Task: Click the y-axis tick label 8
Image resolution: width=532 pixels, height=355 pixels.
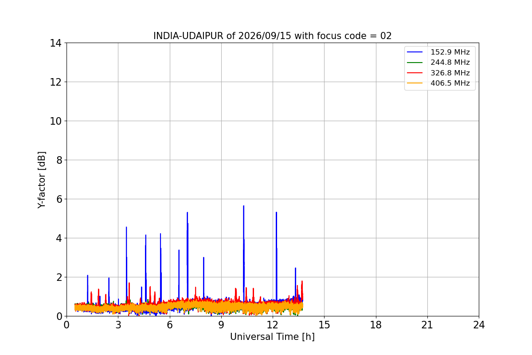Action: (x=59, y=160)
